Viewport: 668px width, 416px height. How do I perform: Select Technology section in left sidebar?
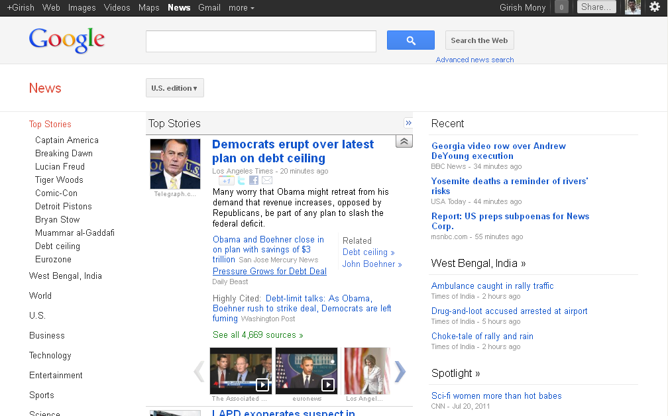50,356
